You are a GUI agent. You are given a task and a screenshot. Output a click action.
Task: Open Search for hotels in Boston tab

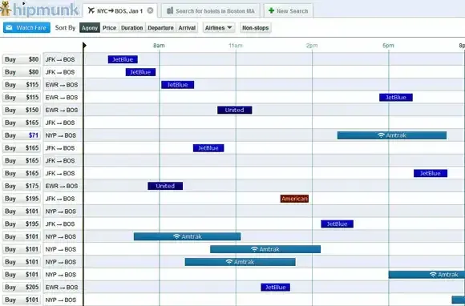pyautogui.click(x=211, y=11)
